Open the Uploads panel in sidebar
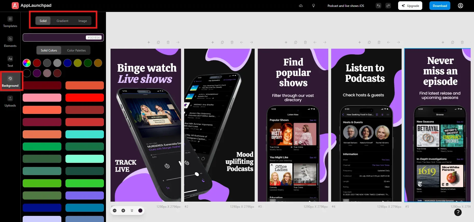The width and height of the screenshot is (474, 222). [x=10, y=101]
